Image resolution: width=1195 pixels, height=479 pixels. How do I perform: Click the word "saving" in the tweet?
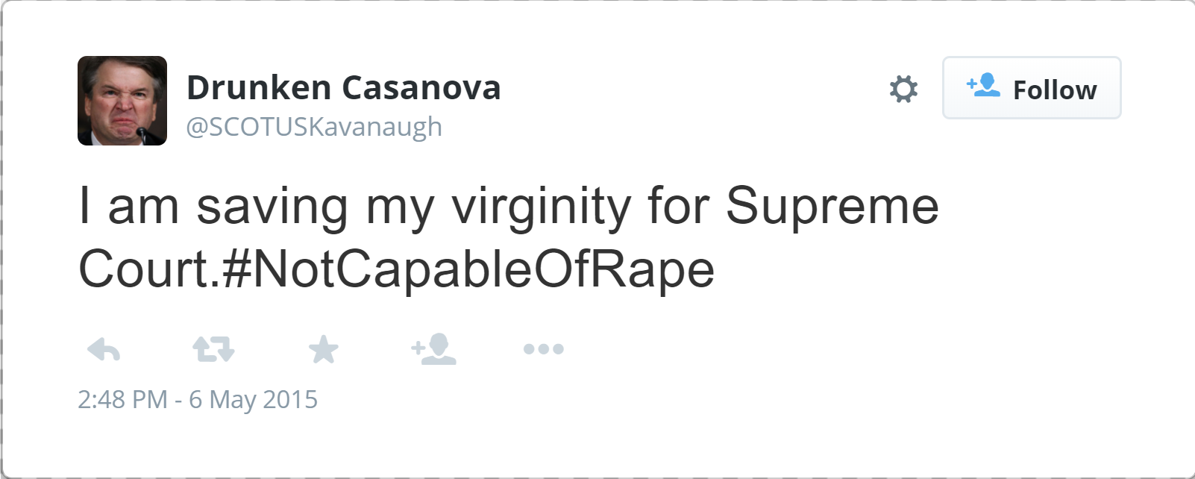(272, 206)
